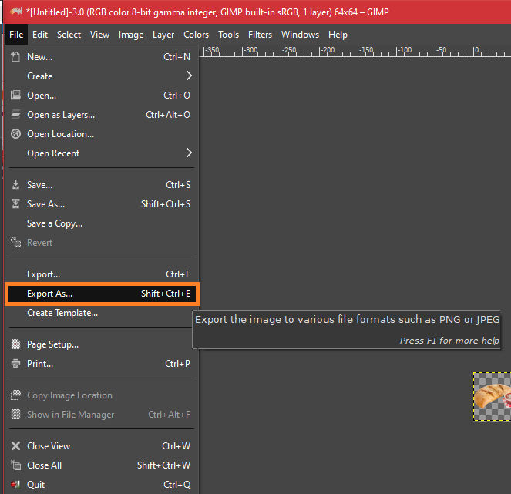Open the Windows menu
511x494 pixels.
[x=300, y=35]
